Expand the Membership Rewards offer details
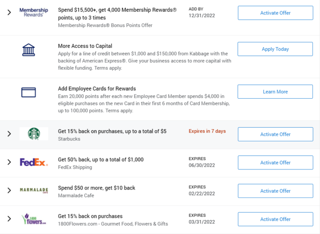Image resolution: width=320 pixels, height=234 pixels. point(9,13)
